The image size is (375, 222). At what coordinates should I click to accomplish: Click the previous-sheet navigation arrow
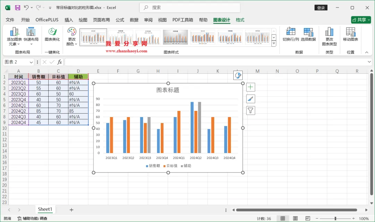[x=9, y=210]
